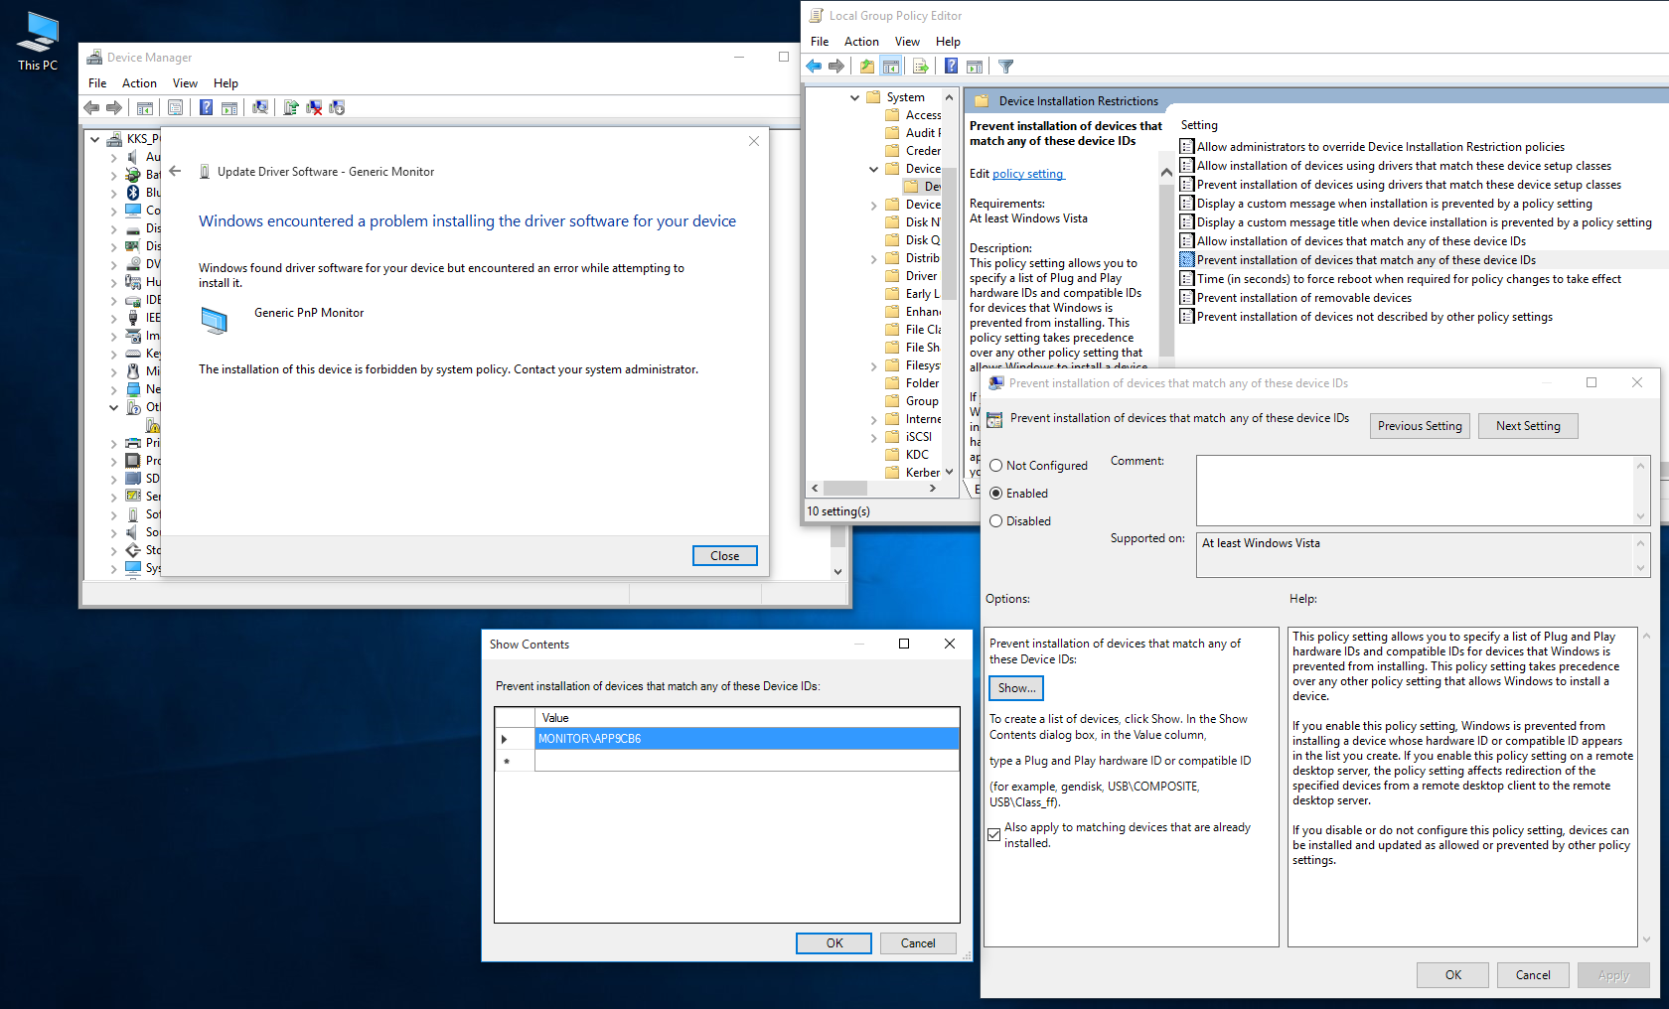Click Up one level folder icon
This screenshot has width=1669, height=1009.
(867, 67)
